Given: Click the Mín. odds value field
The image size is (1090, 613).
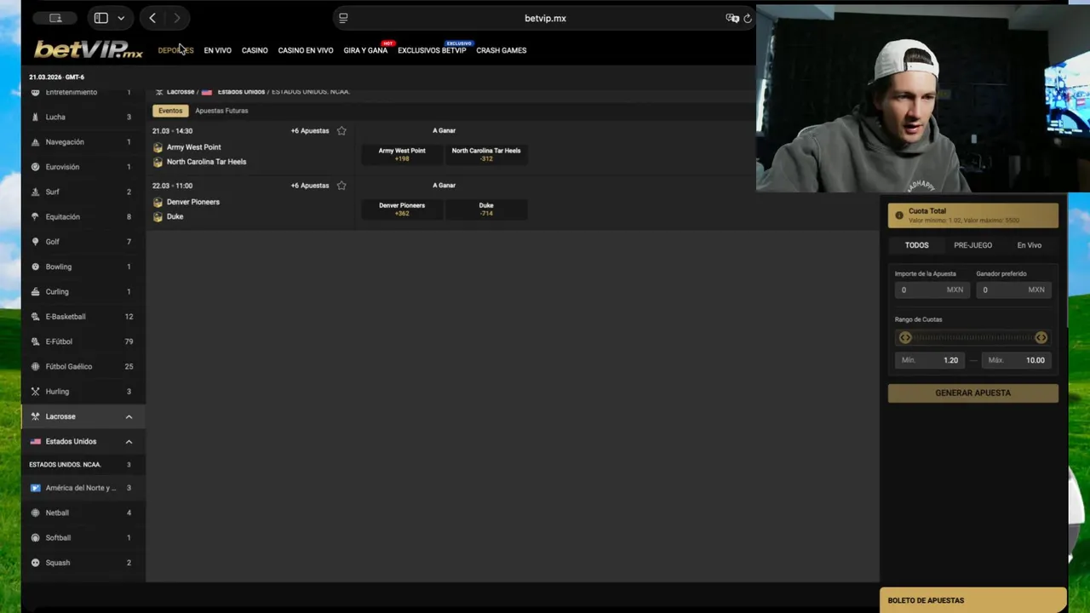Looking at the screenshot, I should (930, 360).
